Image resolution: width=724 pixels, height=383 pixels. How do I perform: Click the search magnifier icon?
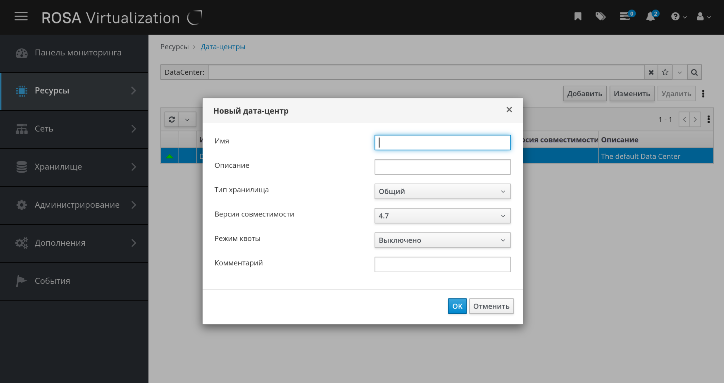tap(694, 72)
